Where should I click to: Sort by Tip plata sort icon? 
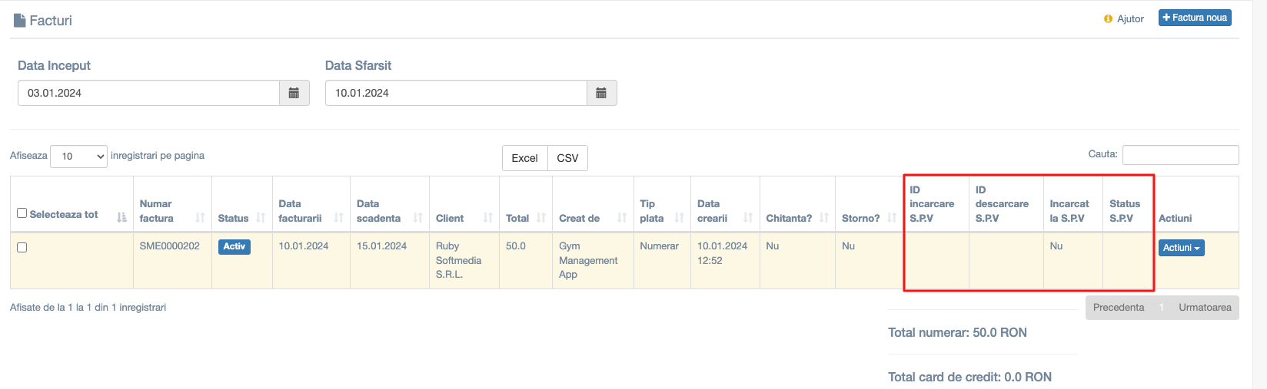[679, 218]
